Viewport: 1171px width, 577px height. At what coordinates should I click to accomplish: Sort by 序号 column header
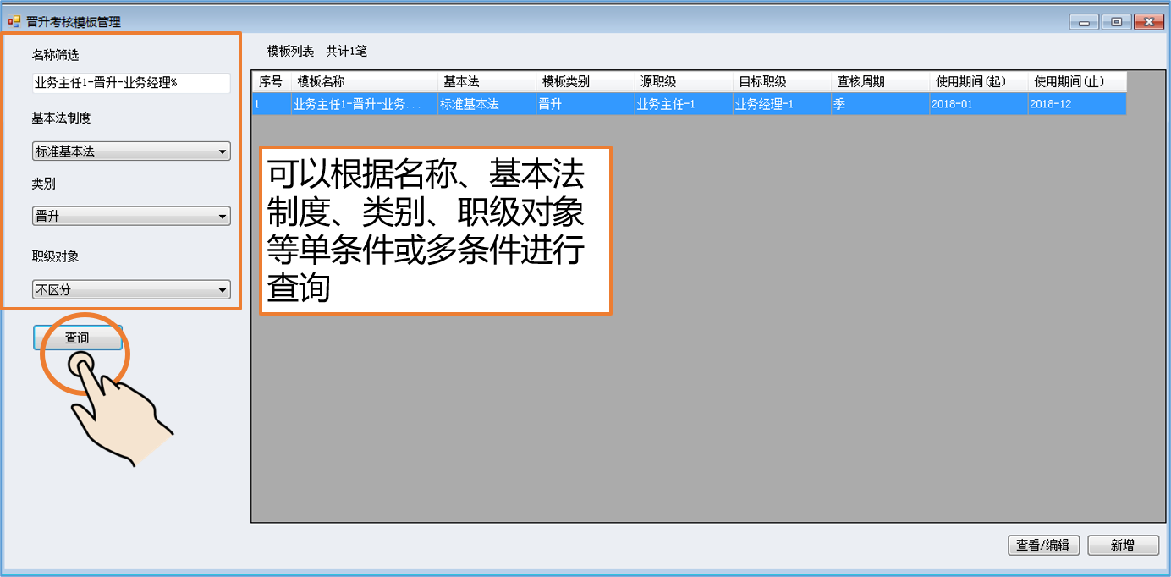click(272, 82)
